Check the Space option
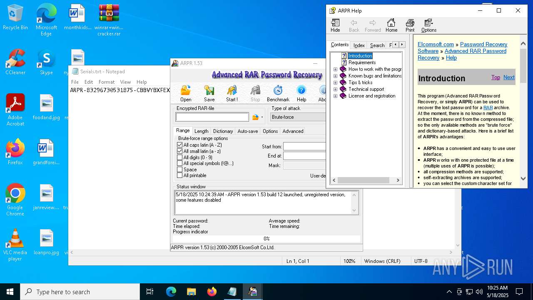 point(180,170)
